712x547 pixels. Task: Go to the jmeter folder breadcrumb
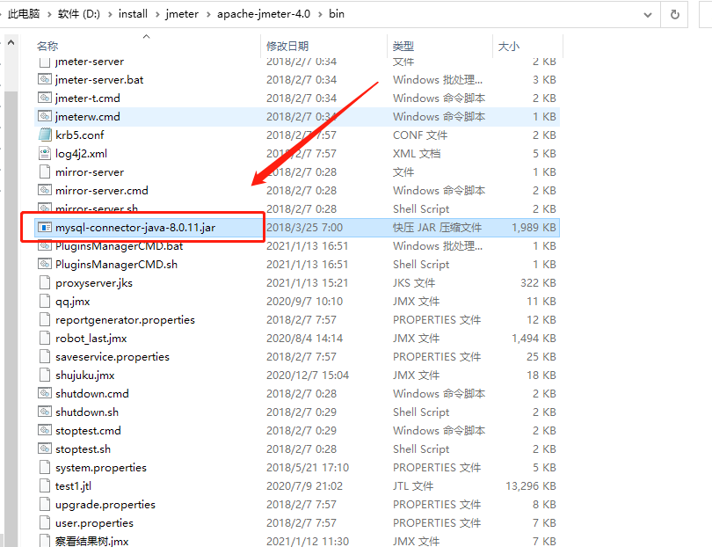point(182,14)
